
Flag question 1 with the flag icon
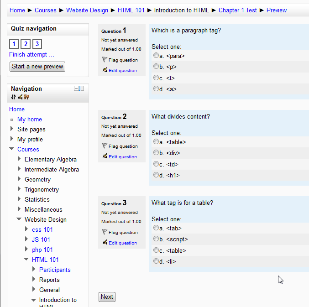(x=105, y=60)
